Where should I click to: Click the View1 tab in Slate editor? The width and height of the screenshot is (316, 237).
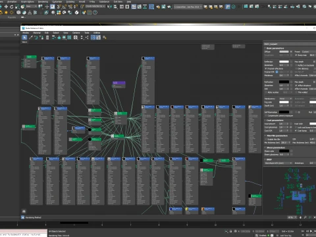pos(24,42)
